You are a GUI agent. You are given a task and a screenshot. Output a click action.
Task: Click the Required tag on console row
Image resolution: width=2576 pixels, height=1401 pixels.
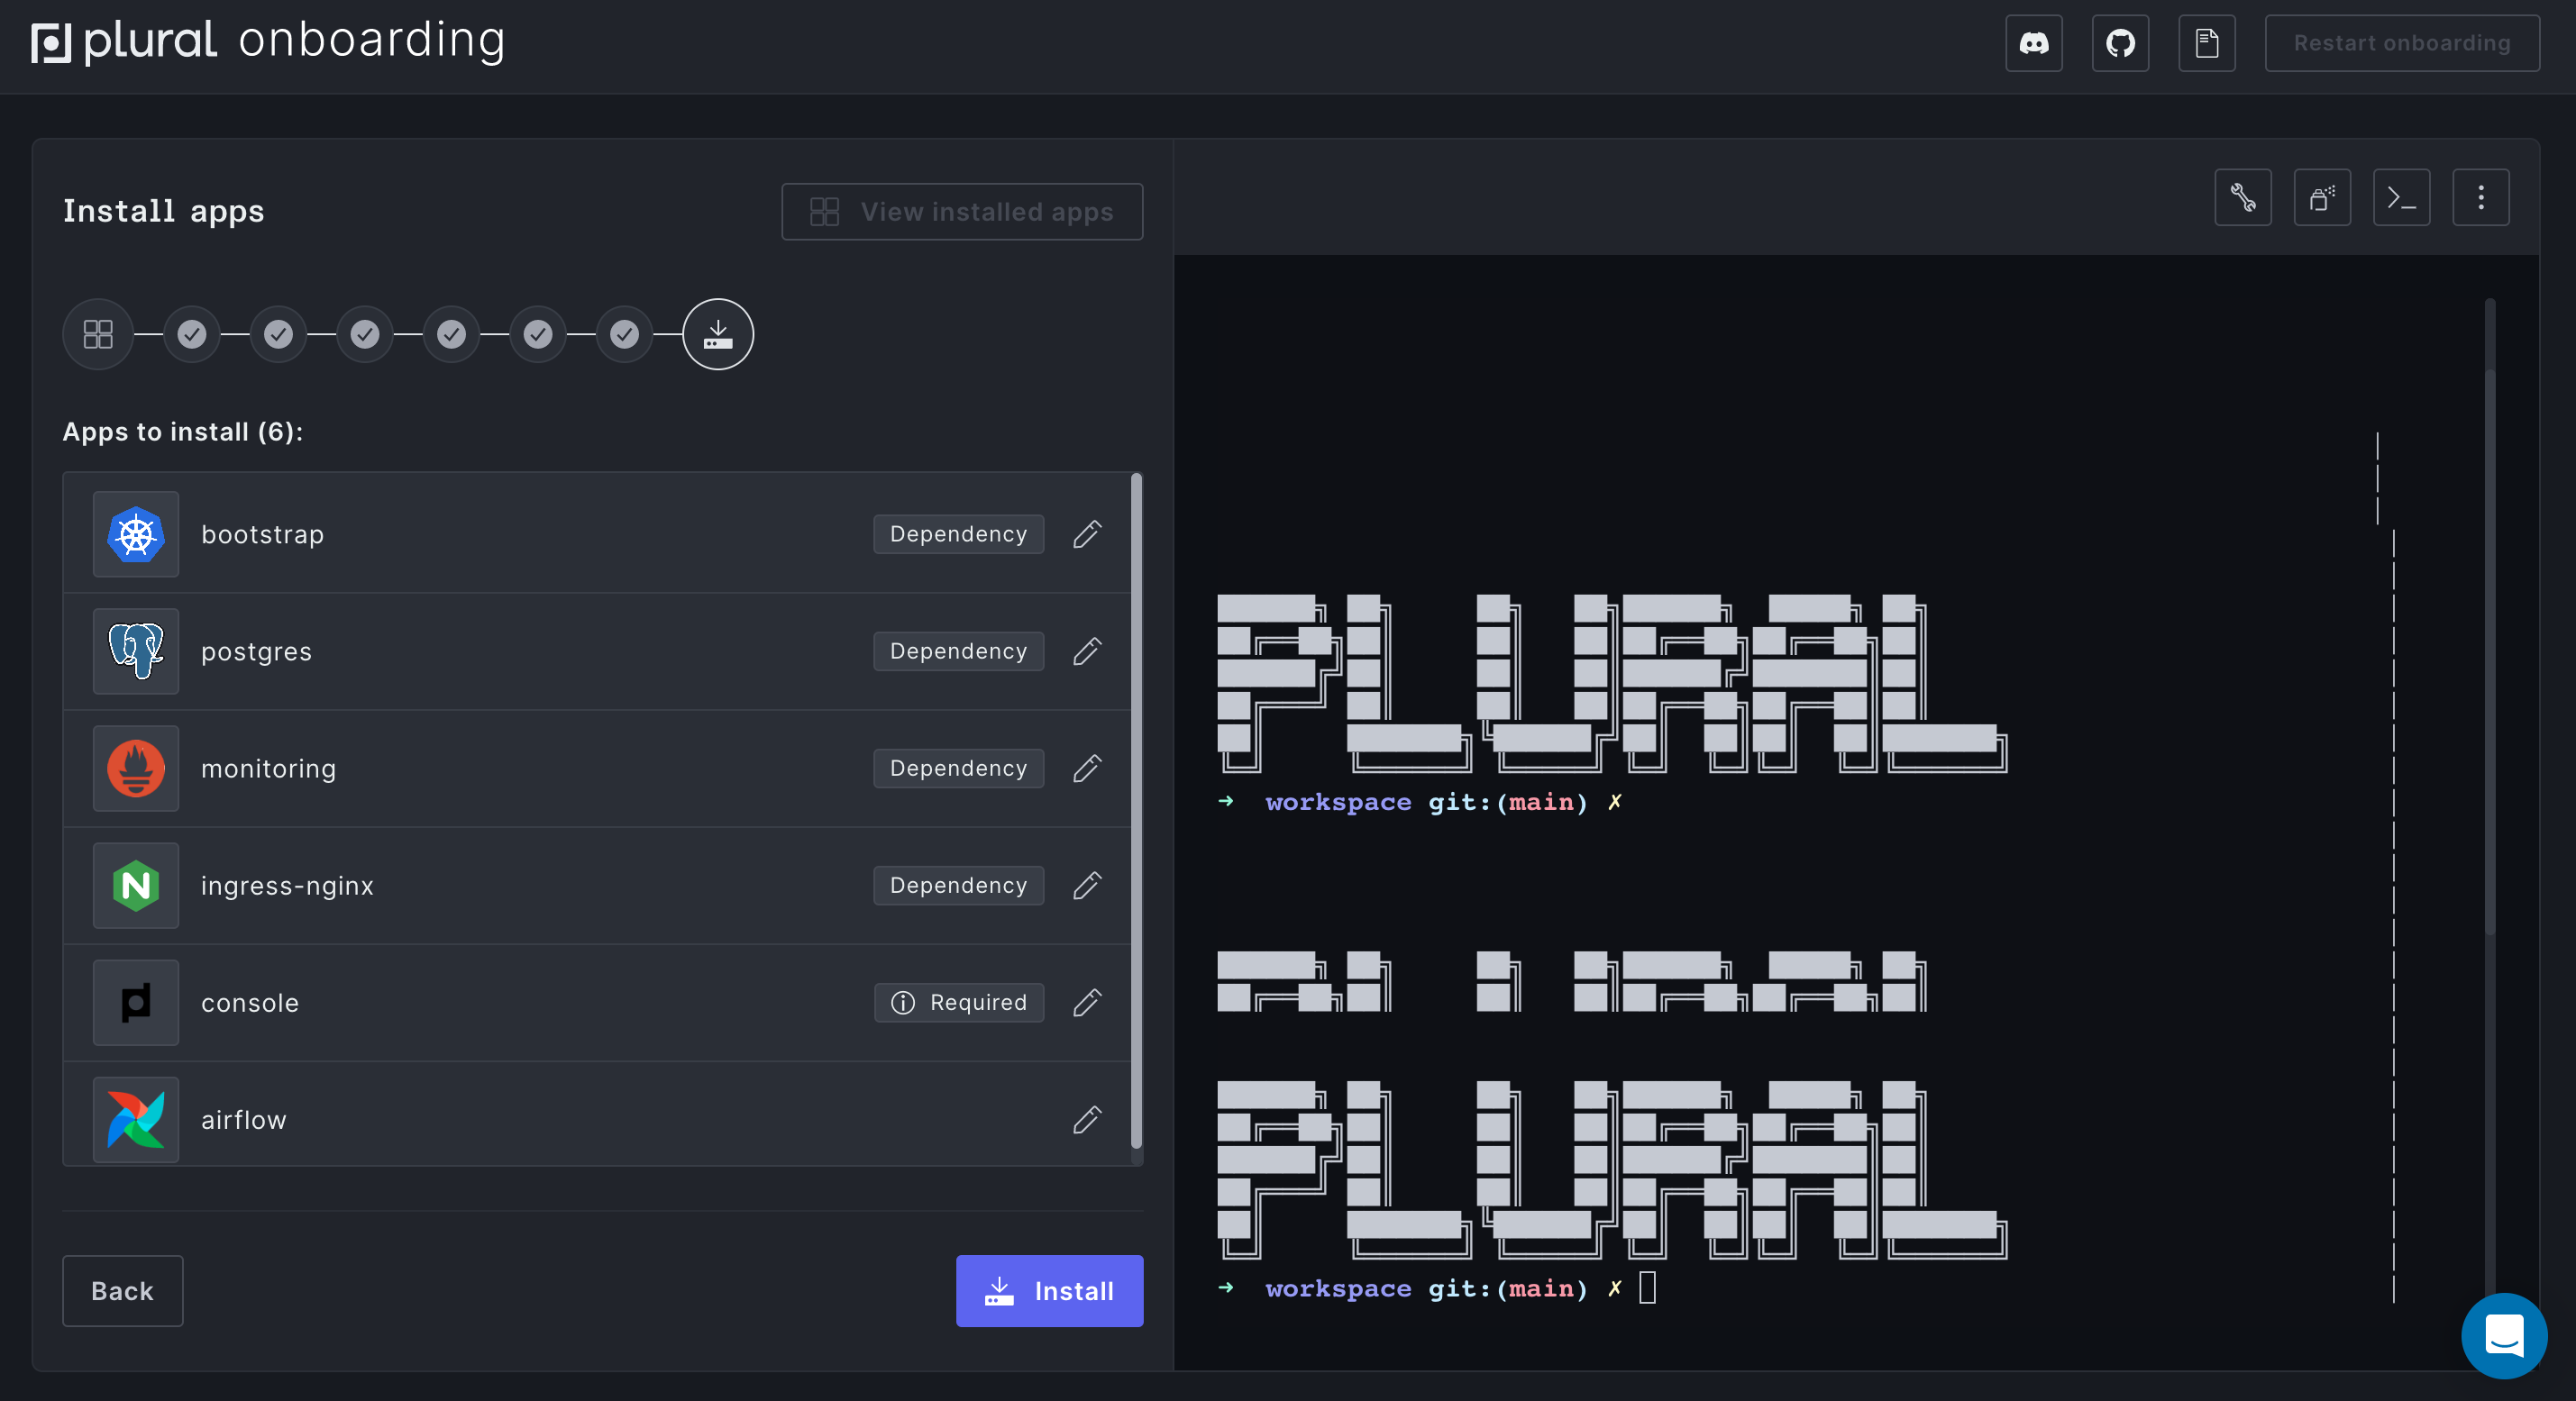959,1002
